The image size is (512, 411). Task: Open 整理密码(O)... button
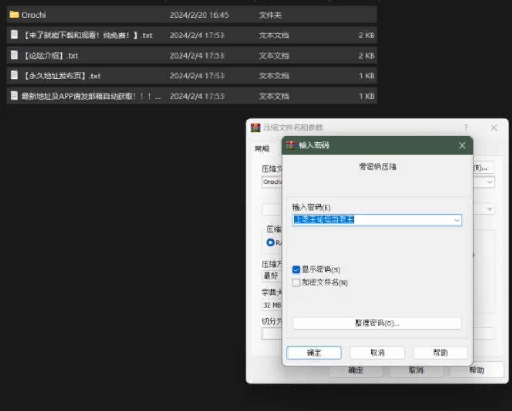point(377,323)
